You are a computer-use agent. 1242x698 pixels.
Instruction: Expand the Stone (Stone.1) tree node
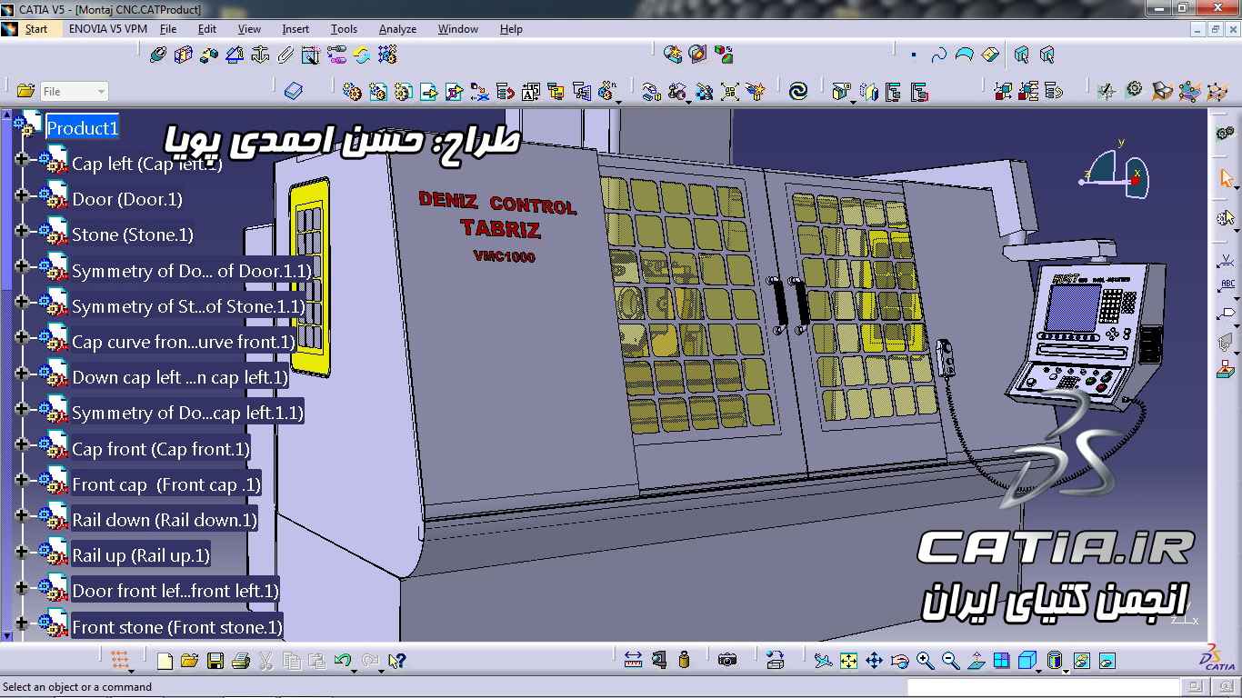pyautogui.click(x=22, y=231)
